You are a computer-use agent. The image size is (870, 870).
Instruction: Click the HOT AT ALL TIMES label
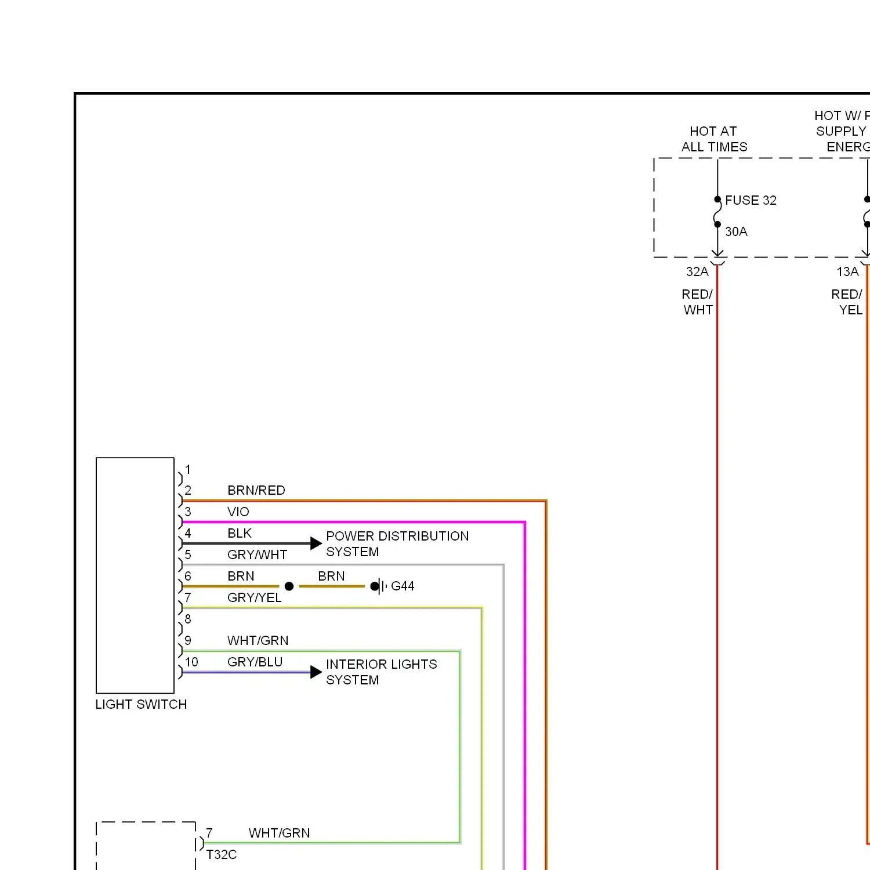[x=714, y=139]
